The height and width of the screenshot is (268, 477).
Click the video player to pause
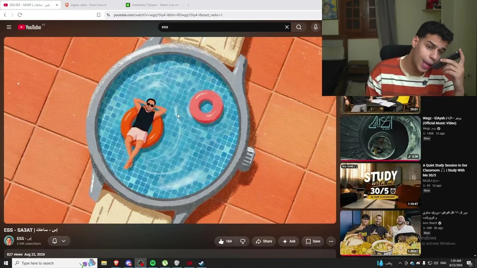[x=170, y=130]
